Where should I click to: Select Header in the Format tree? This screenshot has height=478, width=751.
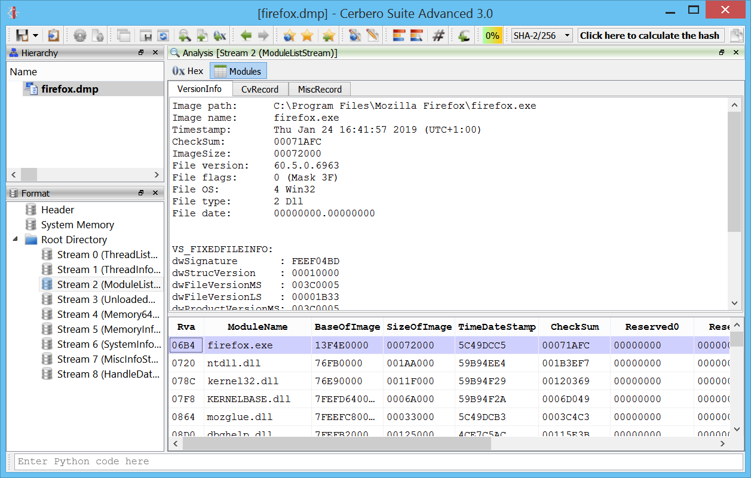pyautogui.click(x=57, y=210)
